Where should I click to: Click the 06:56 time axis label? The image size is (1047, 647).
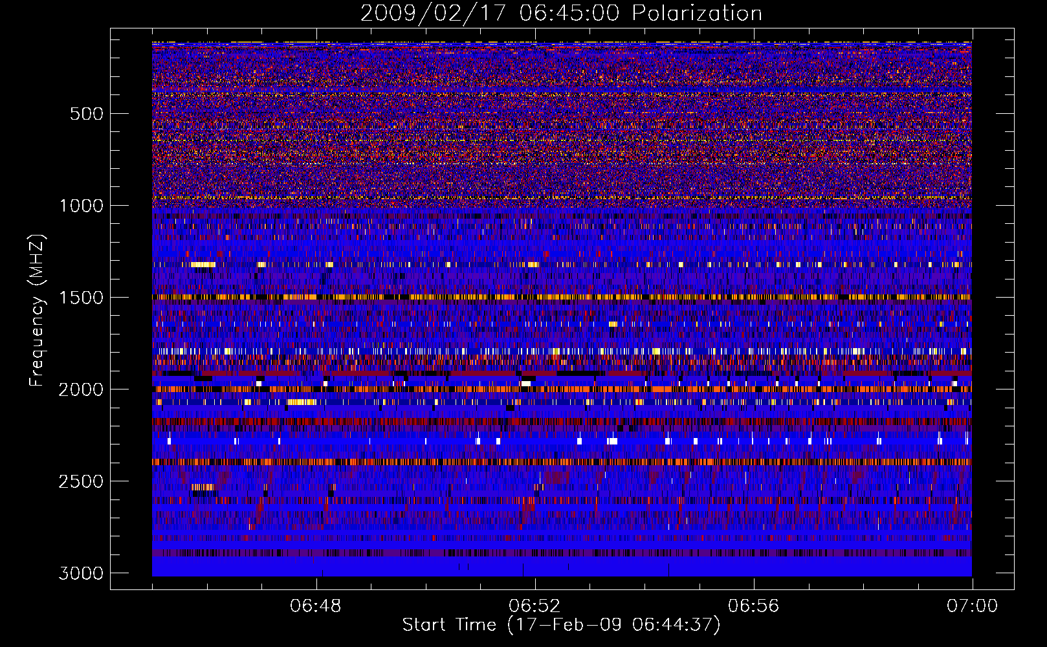(x=753, y=606)
